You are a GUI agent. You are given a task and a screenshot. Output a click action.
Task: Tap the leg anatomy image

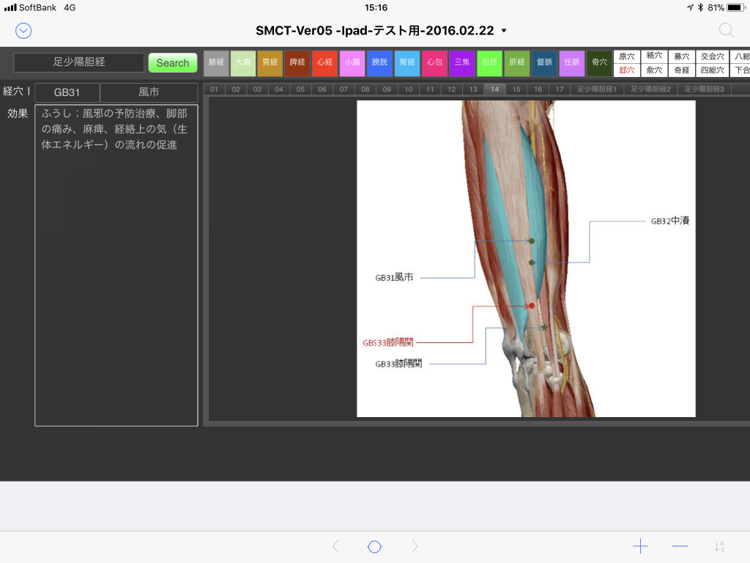click(525, 259)
